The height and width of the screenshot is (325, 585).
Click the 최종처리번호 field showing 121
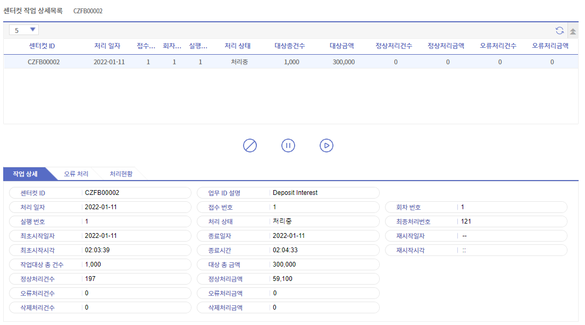point(476,222)
